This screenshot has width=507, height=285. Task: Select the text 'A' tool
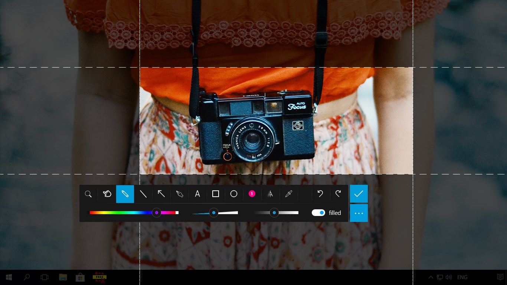(197, 194)
